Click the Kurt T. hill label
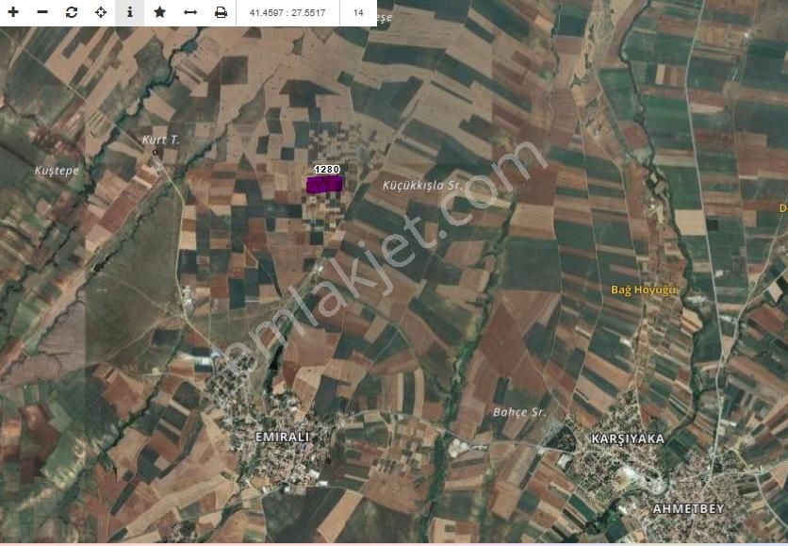The width and height of the screenshot is (788, 546). point(161,140)
